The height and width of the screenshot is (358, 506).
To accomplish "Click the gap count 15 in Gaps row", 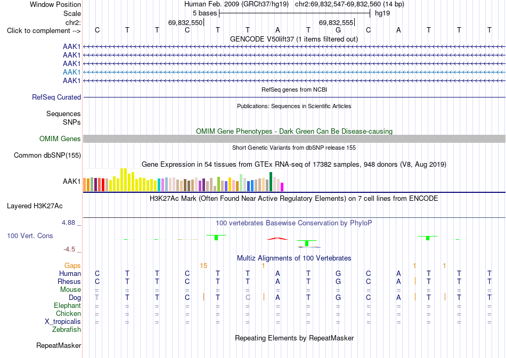I will point(203,266).
